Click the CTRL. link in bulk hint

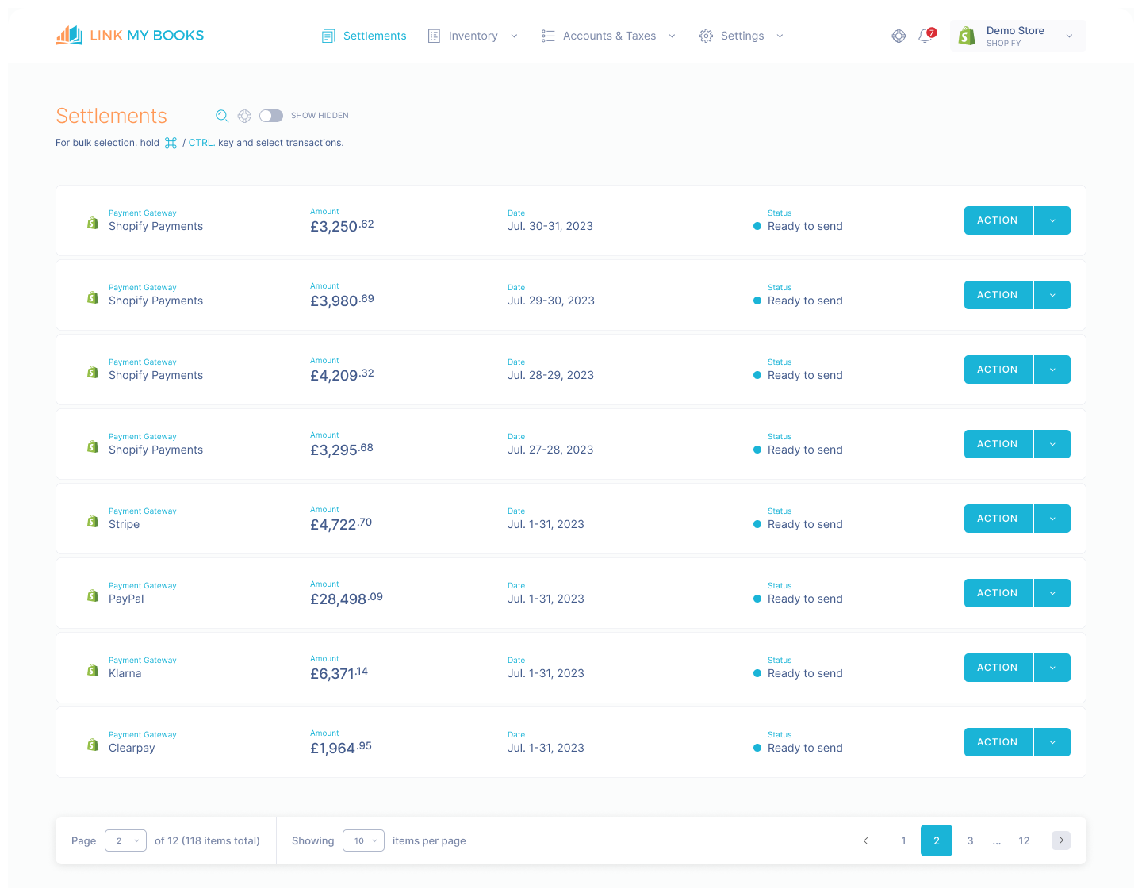point(201,143)
